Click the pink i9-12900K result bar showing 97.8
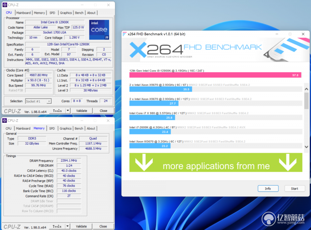This screenshot has height=230, width=311. pyautogui.click(x=215, y=75)
